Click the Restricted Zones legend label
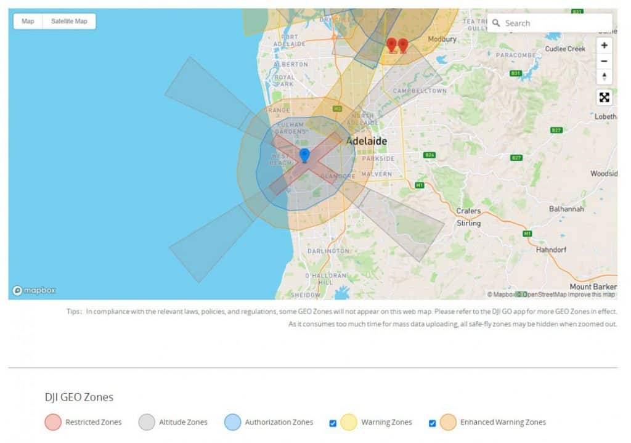Viewport: 631px width, 443px height. click(94, 422)
